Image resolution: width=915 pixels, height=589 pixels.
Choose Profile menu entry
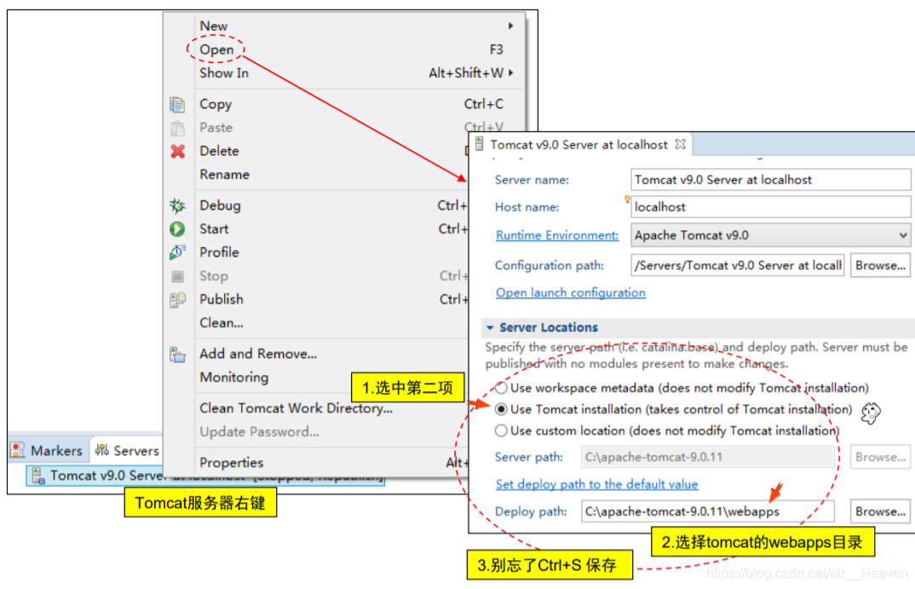click(x=219, y=252)
